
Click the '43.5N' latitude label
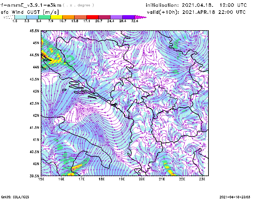coord(34,79)
